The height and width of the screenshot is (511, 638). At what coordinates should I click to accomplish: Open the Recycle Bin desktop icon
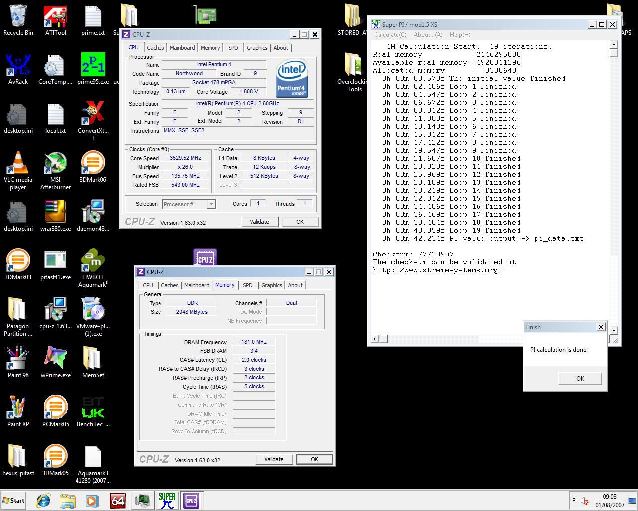[18, 20]
